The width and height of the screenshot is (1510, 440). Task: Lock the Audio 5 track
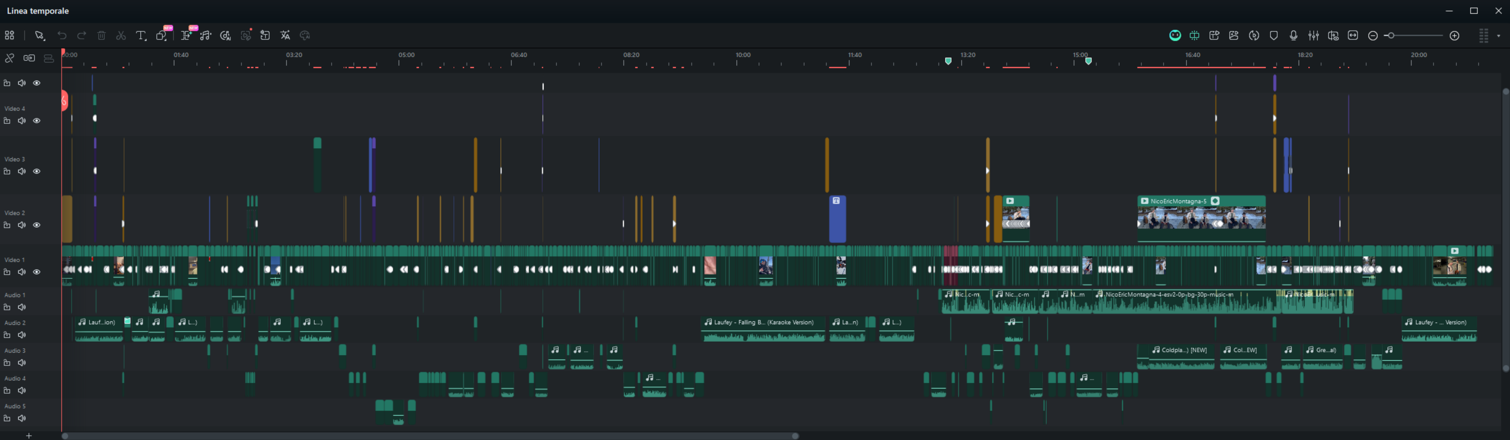click(7, 419)
